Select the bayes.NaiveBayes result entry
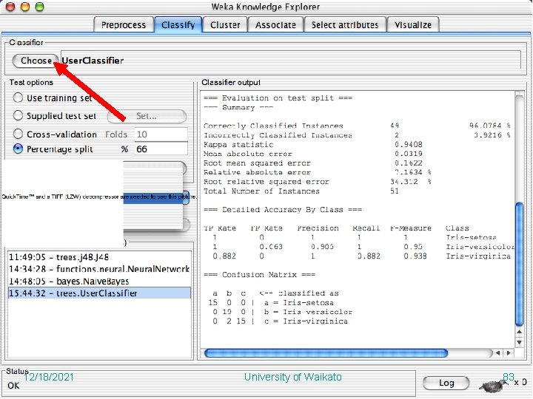533x399 pixels. coord(99,282)
